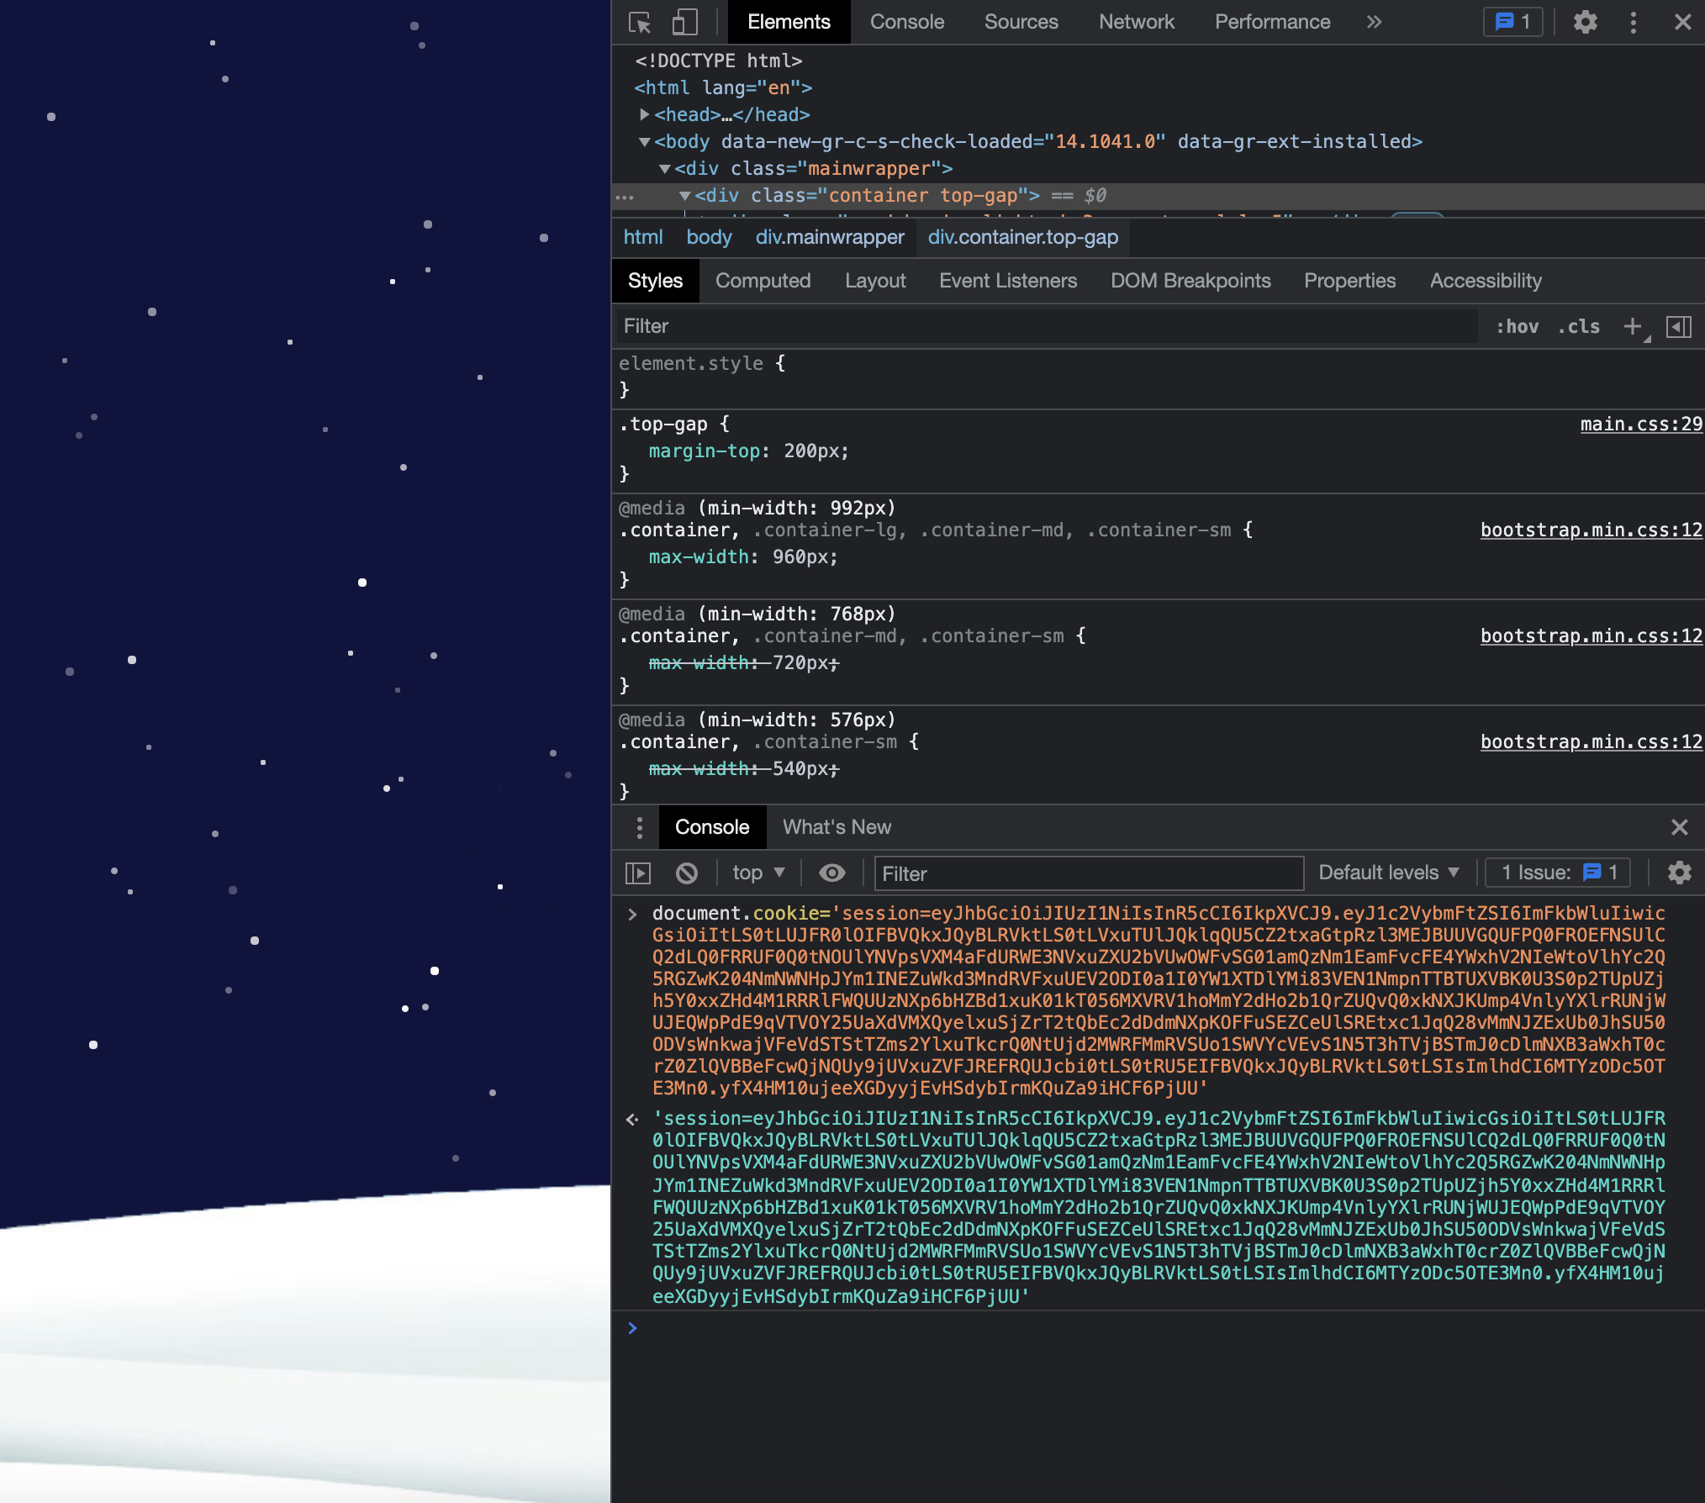Switch to the Network tab

click(x=1136, y=22)
